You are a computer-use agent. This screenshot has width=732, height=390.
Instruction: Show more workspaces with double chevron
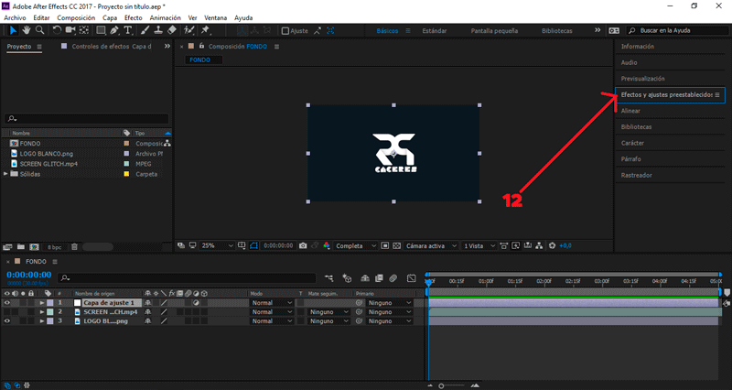[x=597, y=30]
